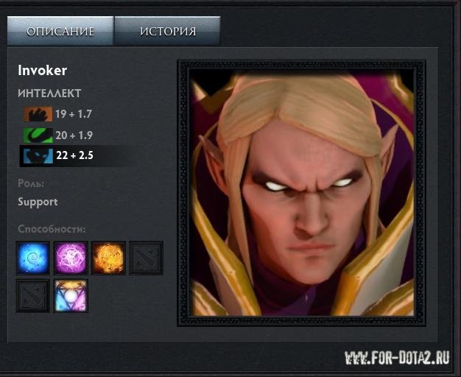
Task: Click the Support role label
Action: 38,202
